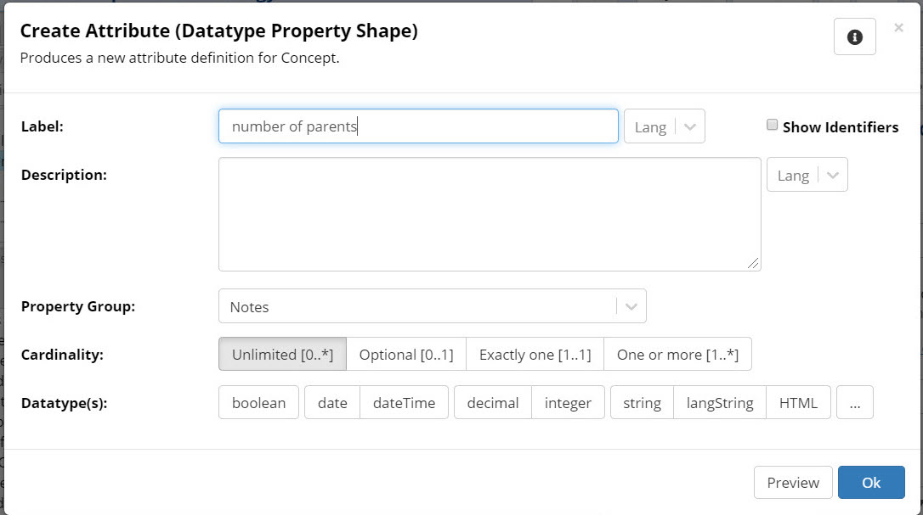Image resolution: width=923 pixels, height=515 pixels.
Task: Close the Create Attribute dialog
Action: (x=898, y=28)
